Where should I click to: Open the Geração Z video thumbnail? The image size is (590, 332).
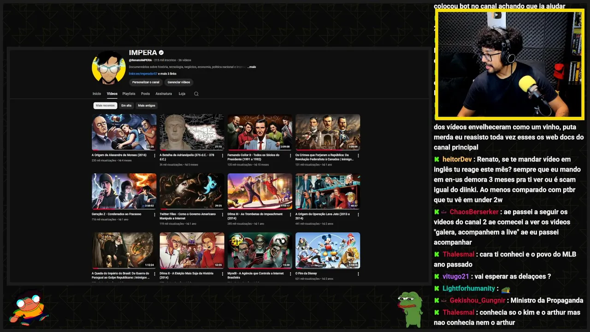124,191
